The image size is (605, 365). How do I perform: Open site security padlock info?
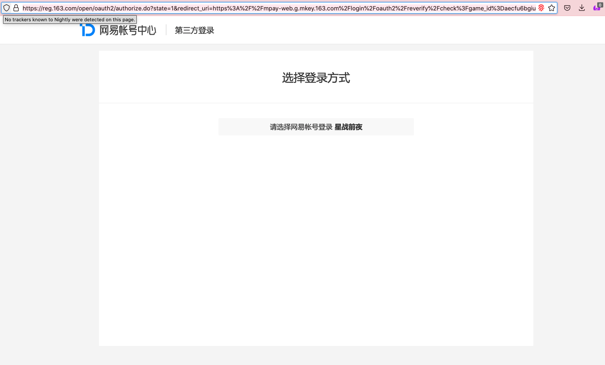[x=16, y=8]
